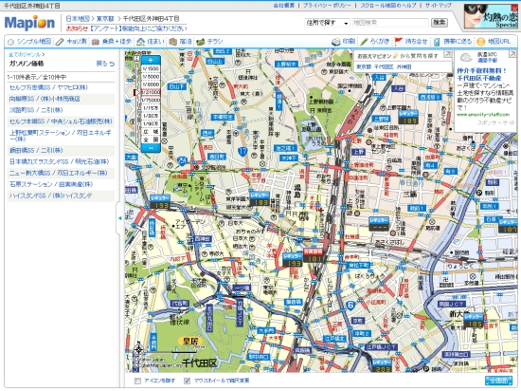Open the プライバシーポリシー privacy policy link
The image size is (521, 391).
[327, 6]
